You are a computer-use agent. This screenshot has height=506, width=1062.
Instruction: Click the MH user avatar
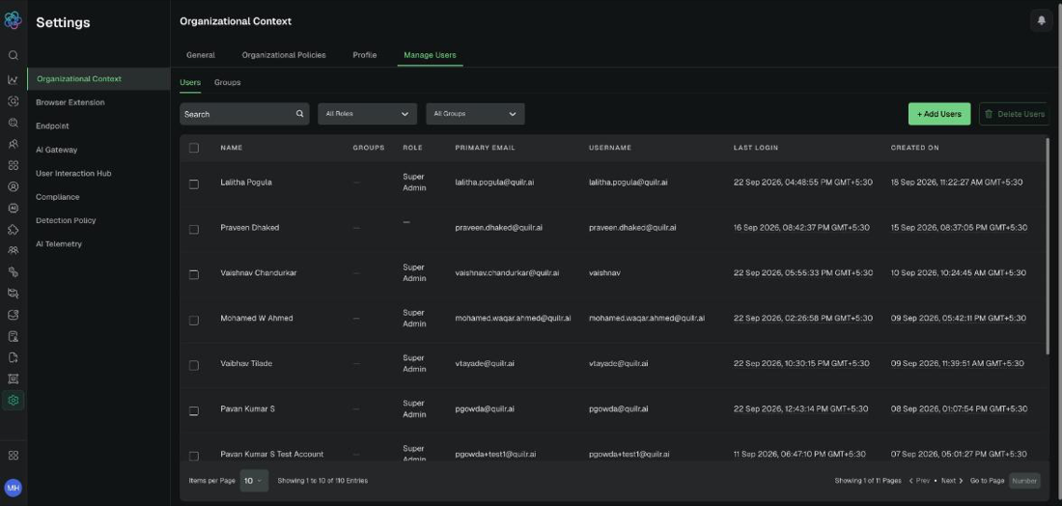[13, 488]
